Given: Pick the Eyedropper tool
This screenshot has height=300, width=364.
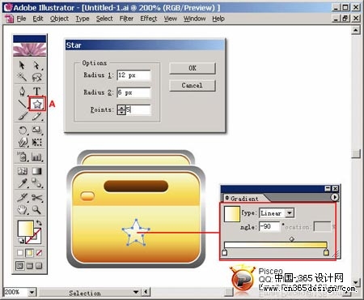Looking at the screenshot, I should [23, 183].
